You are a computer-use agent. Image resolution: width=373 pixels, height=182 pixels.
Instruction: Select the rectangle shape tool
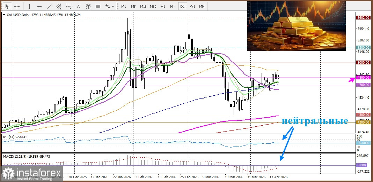click(x=98, y=6)
